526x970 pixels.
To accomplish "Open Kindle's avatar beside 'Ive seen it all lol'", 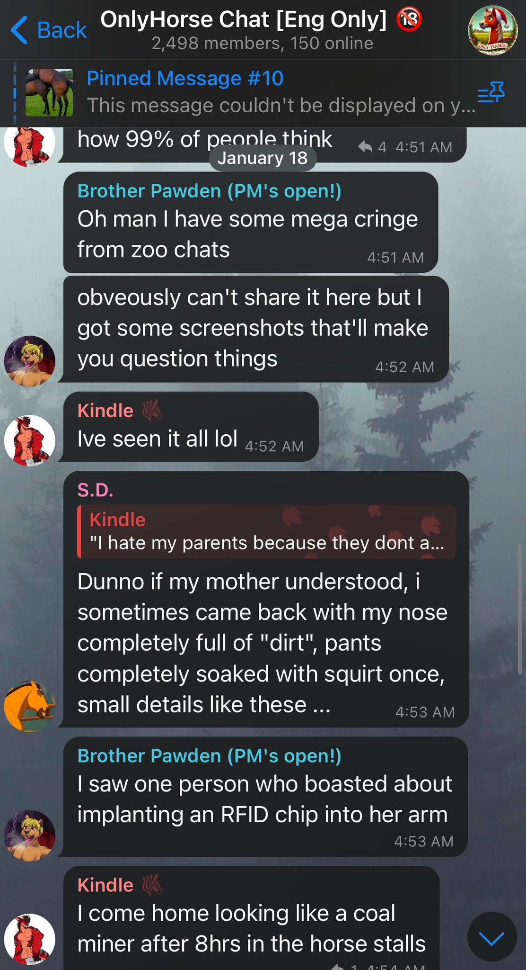I will [30, 440].
